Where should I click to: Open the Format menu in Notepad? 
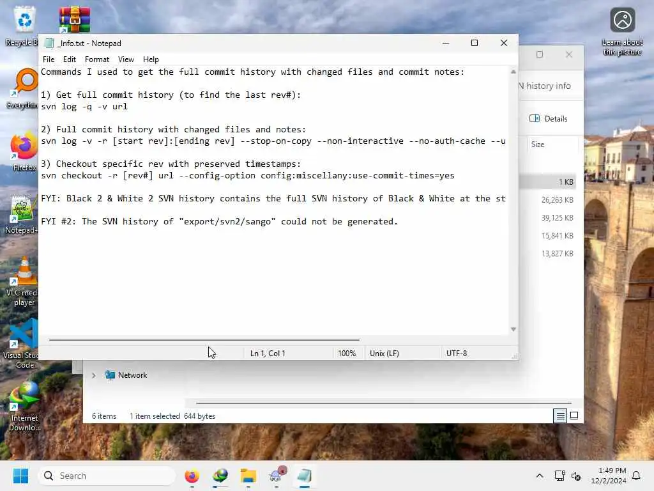pos(97,59)
